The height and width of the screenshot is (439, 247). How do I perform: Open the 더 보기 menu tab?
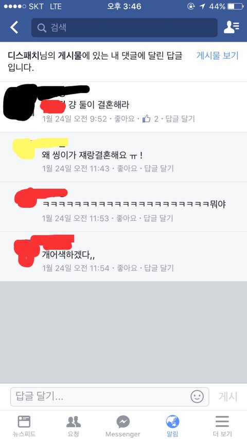[x=222, y=426]
